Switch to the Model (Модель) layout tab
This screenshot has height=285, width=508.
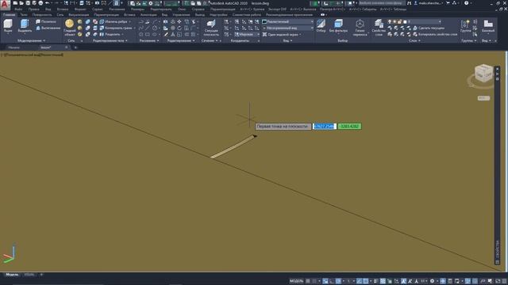pos(12,275)
